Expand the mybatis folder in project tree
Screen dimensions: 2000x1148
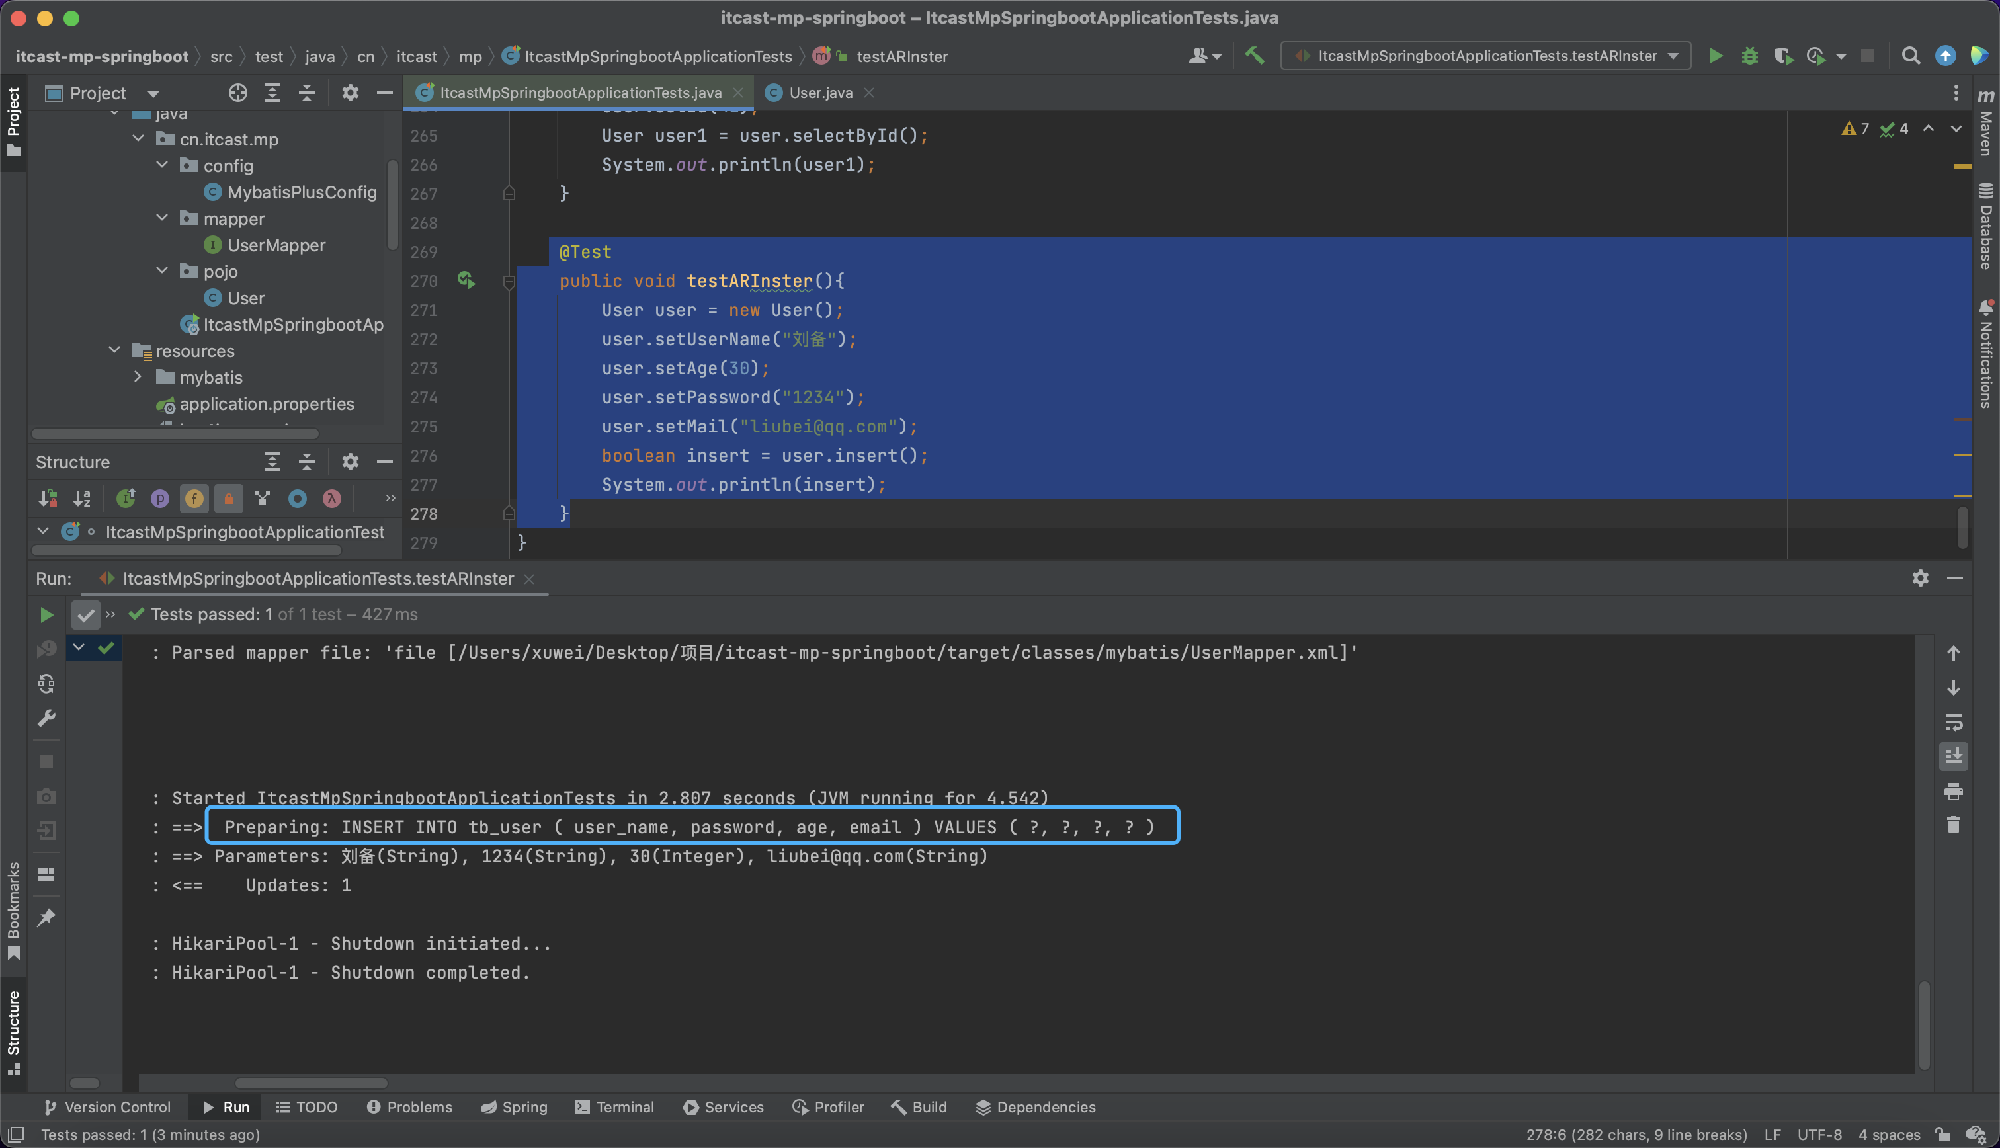[x=139, y=378]
